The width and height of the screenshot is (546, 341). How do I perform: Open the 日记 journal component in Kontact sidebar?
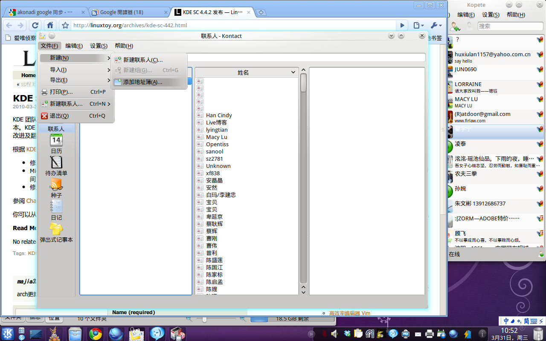(x=56, y=210)
